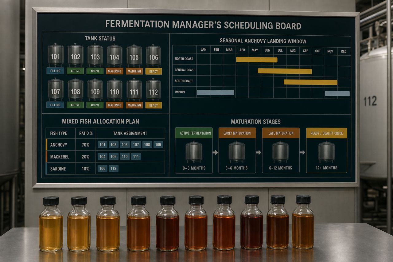Click the READY / QUALITY CHECK stage header
The width and height of the screenshot is (393, 262).
coord(327,133)
